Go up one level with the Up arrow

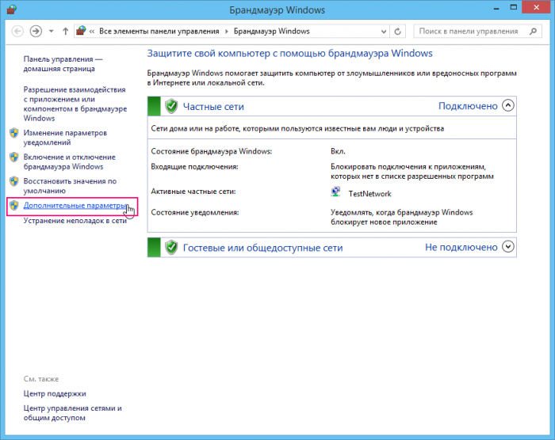click(65, 32)
